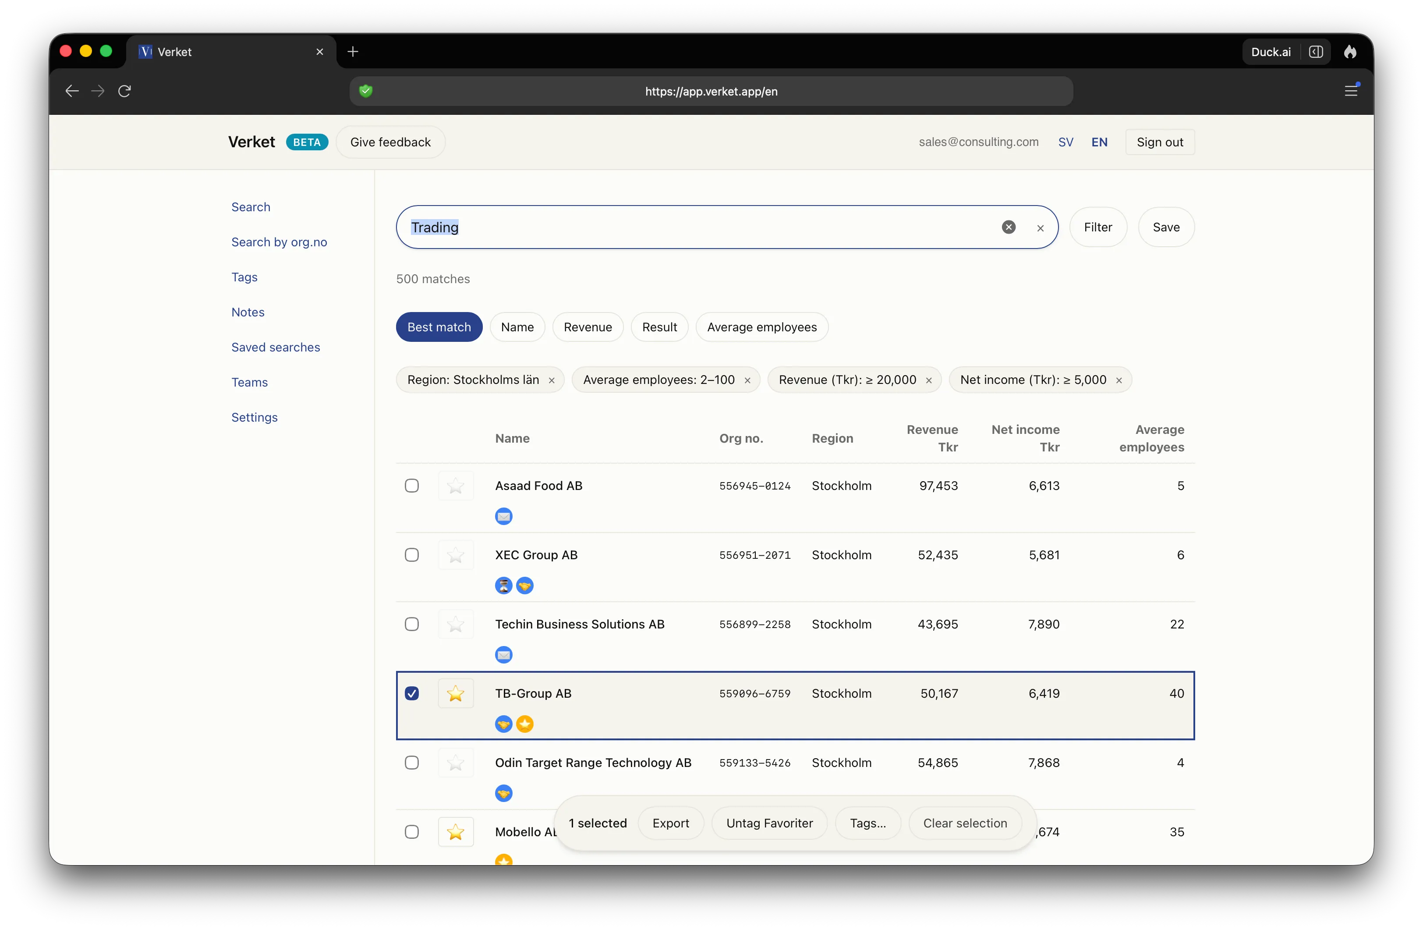Clear the search field with circled X
The width and height of the screenshot is (1423, 930).
1008,227
